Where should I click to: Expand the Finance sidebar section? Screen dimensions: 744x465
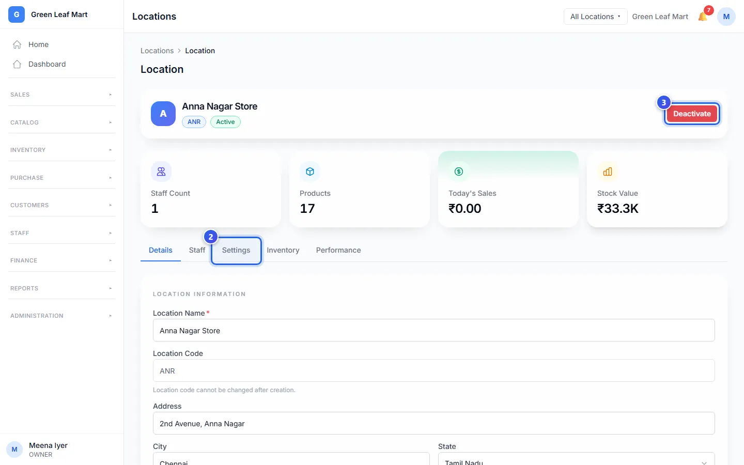coord(62,260)
